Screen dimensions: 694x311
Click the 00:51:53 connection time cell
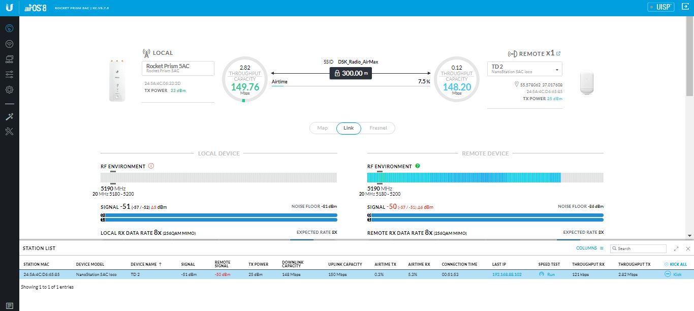450,274
